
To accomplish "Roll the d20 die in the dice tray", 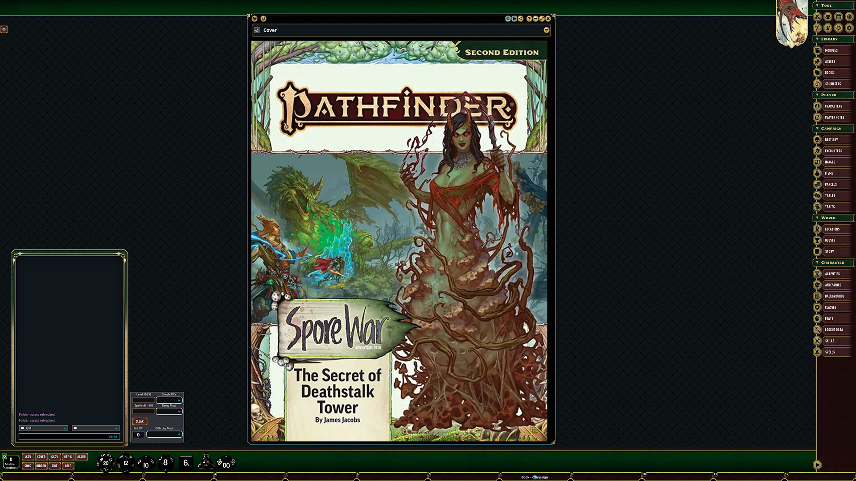I will (106, 463).
